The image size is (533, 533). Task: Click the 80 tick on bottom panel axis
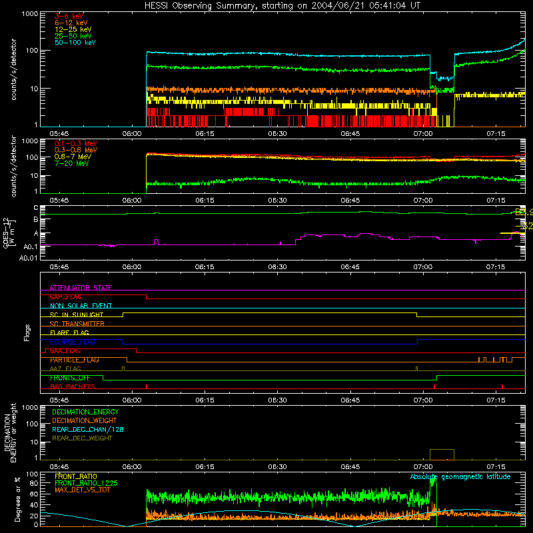34,483
